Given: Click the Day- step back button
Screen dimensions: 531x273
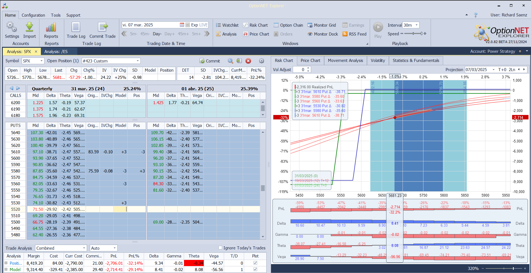Looking at the screenshot, I should 157,34.
